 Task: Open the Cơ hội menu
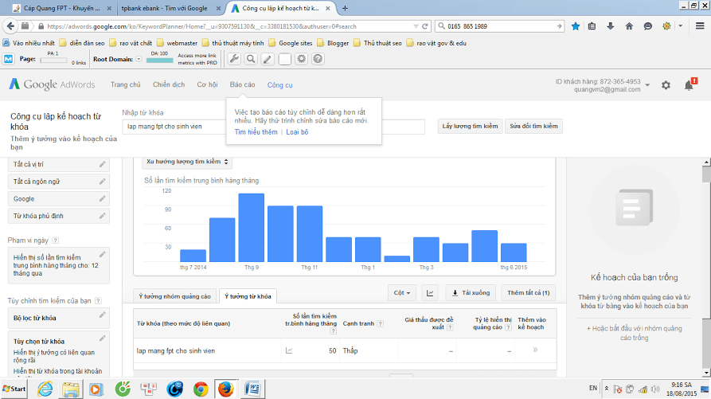(207, 84)
